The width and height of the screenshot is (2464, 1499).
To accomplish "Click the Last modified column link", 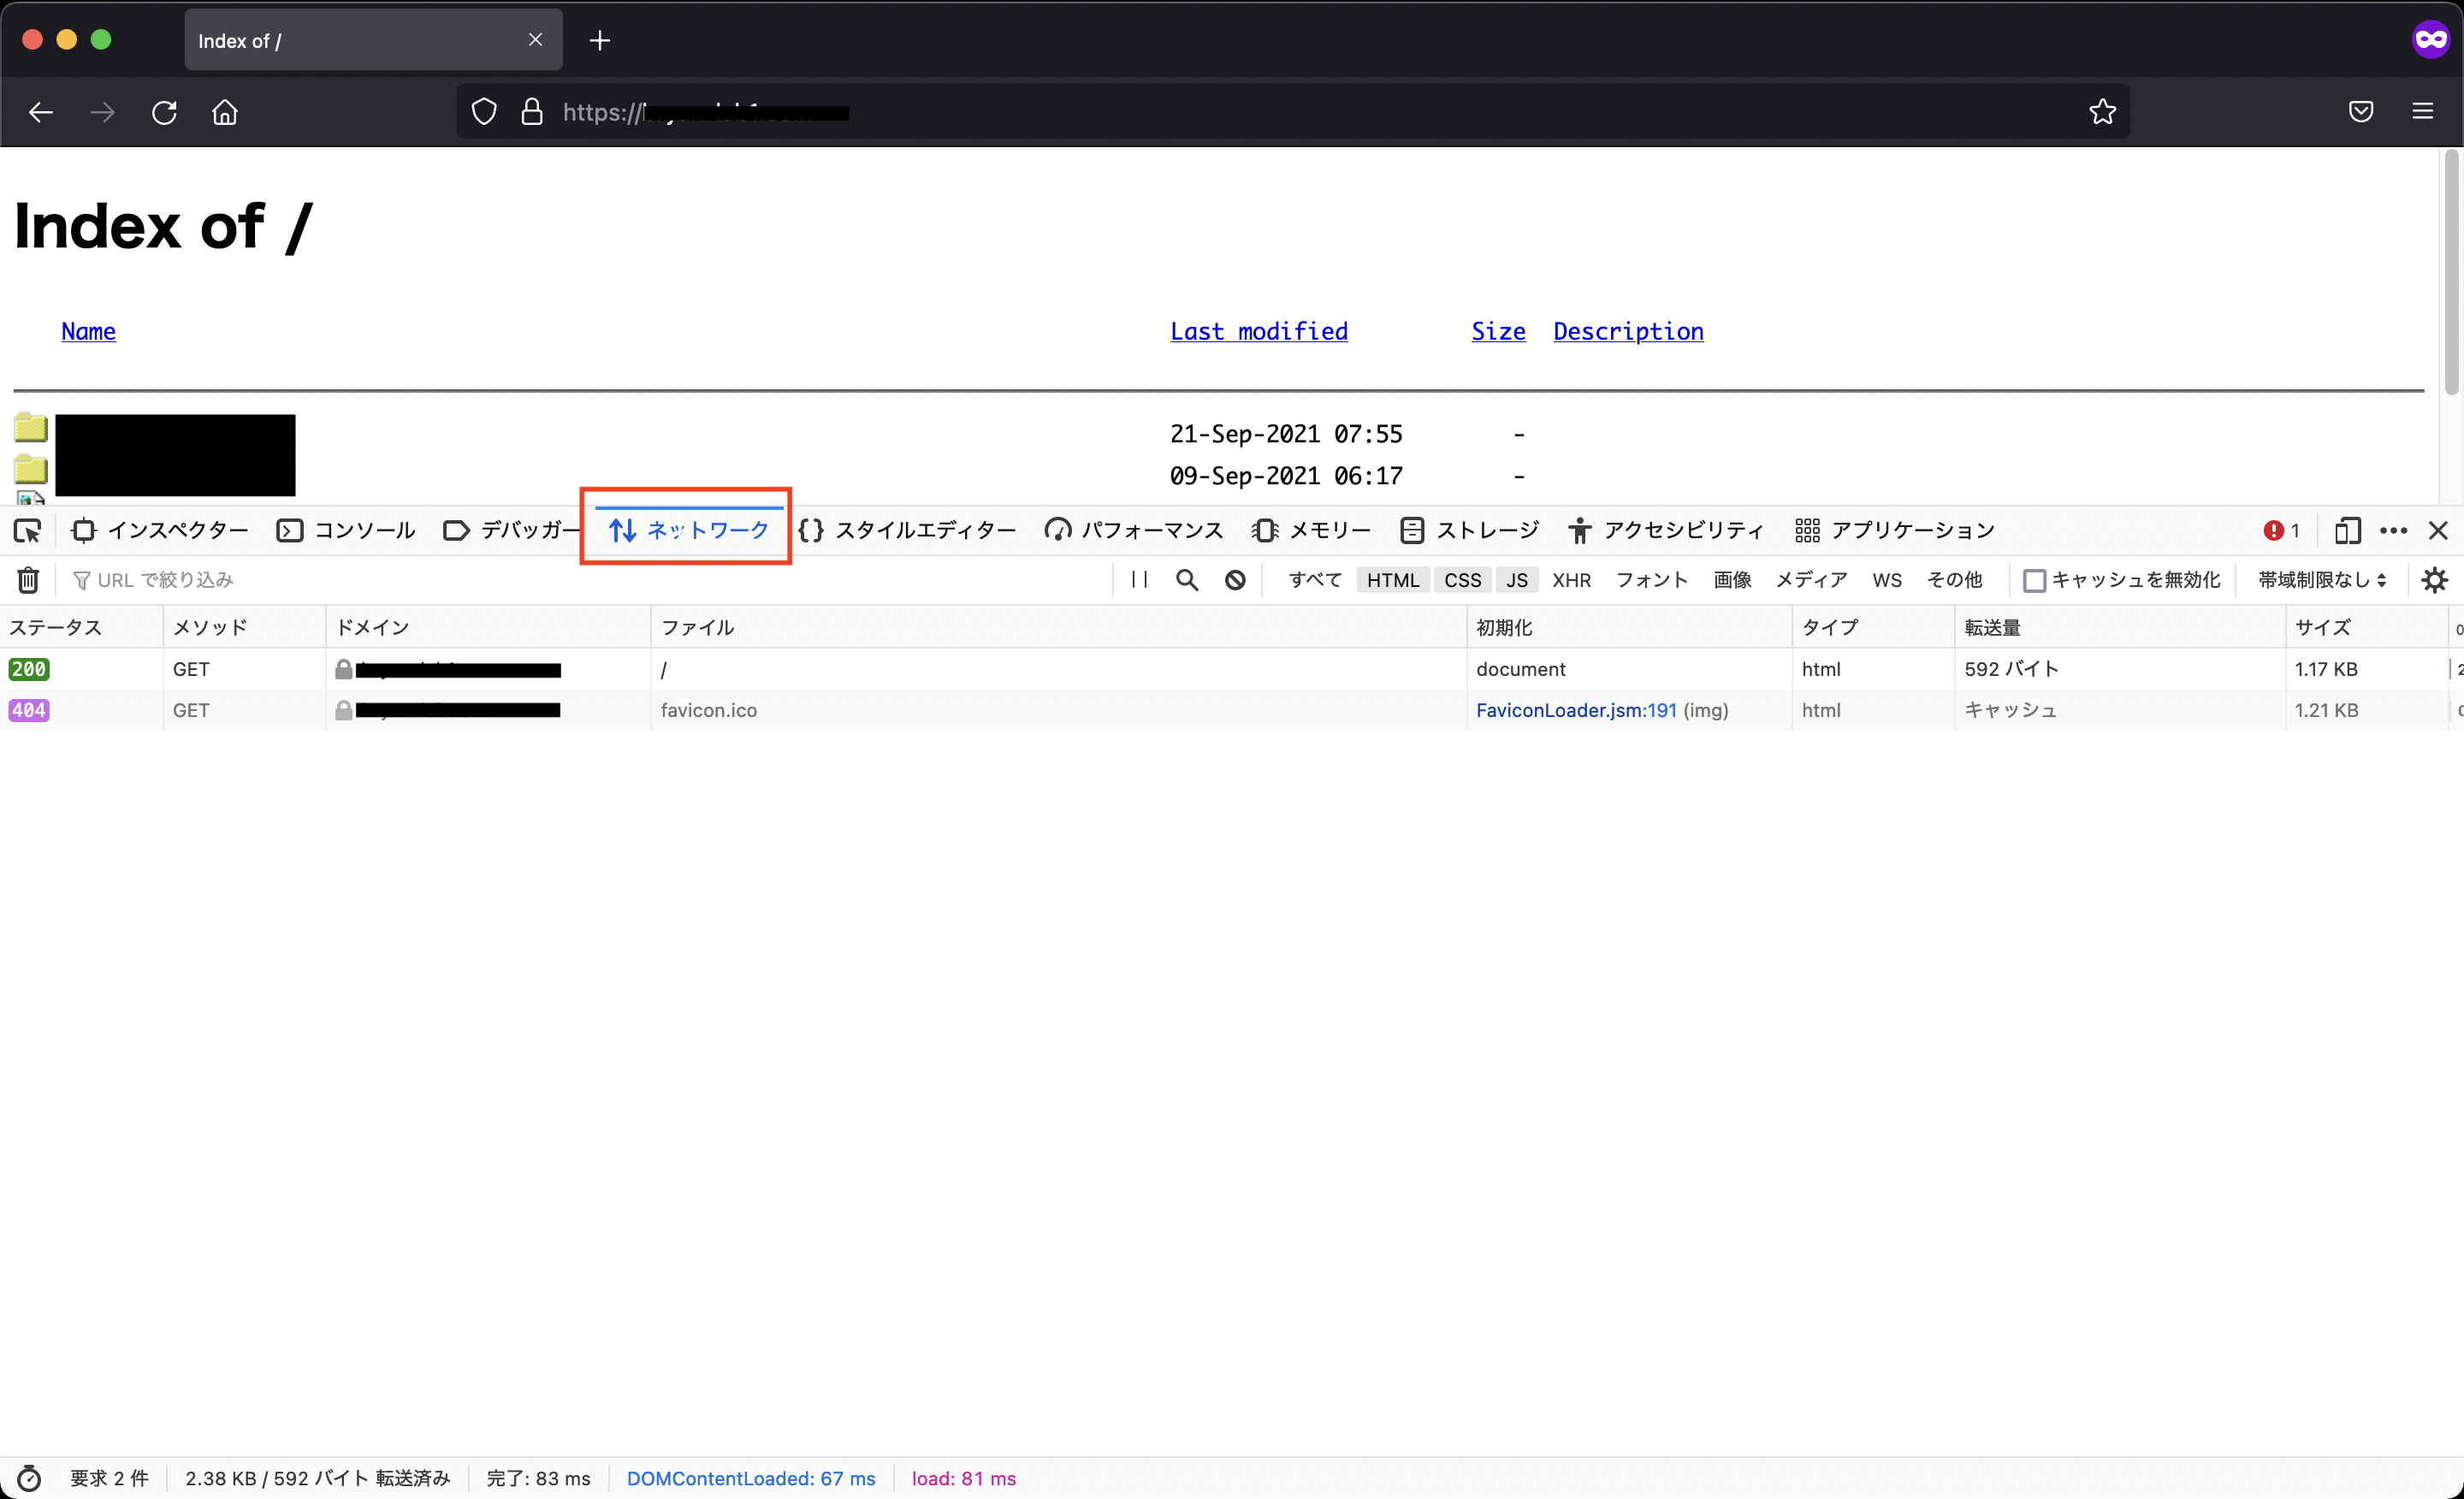I will (1258, 331).
